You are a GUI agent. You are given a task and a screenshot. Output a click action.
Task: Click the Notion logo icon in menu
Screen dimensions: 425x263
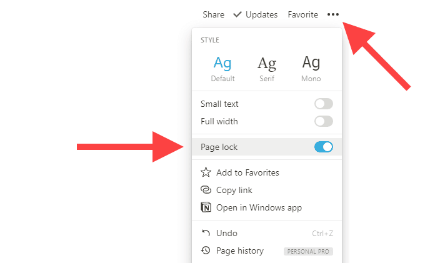pos(206,207)
